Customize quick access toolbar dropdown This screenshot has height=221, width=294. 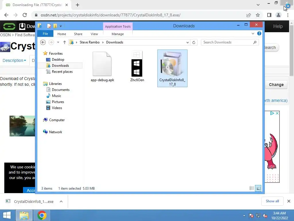[61, 26]
